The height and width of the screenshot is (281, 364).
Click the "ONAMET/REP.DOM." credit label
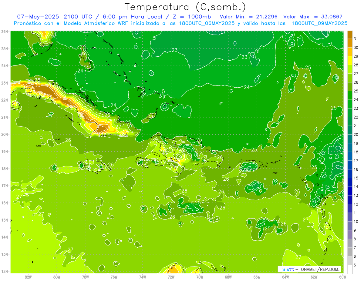pyautogui.click(x=320, y=269)
